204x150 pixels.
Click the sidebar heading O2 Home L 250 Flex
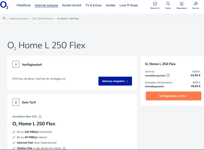click(x=160, y=64)
